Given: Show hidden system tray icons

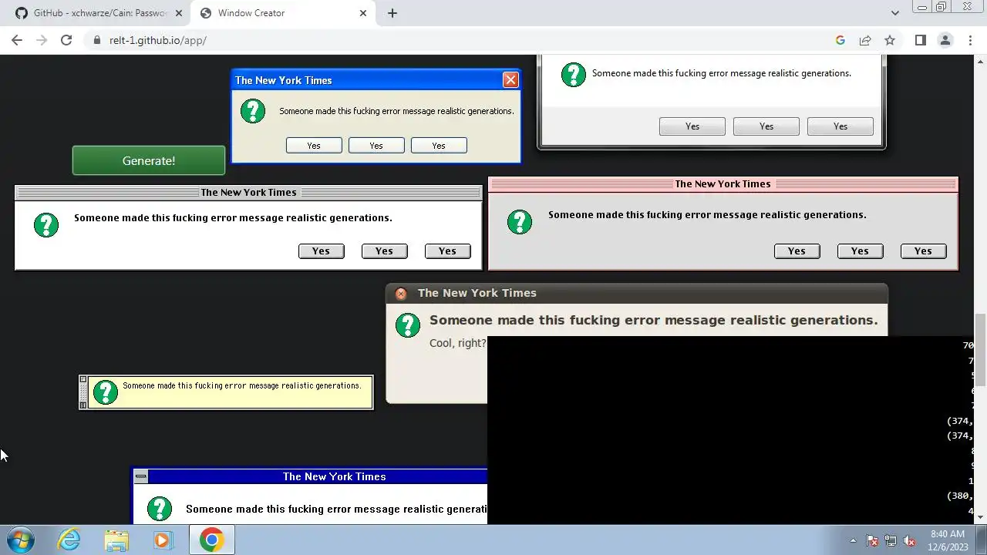Looking at the screenshot, I should click(x=853, y=540).
